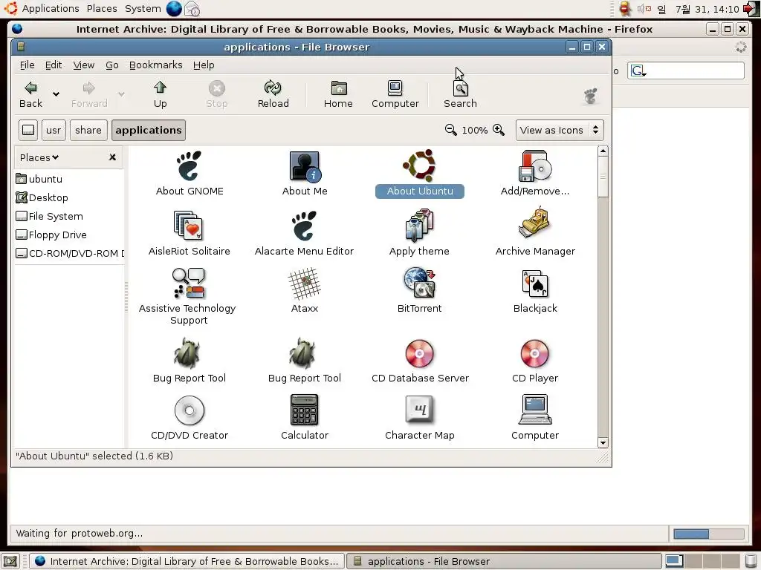Viewport: 761px width, 570px height.
Task: Switch to Firefox in the taskbar
Action: coord(187,561)
